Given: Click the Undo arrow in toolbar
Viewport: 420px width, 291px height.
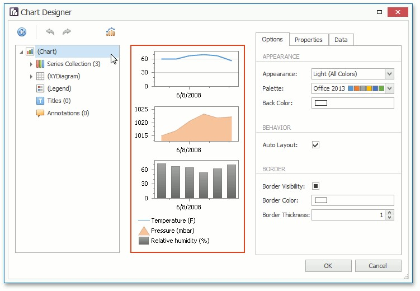Looking at the screenshot, I should (x=50, y=32).
